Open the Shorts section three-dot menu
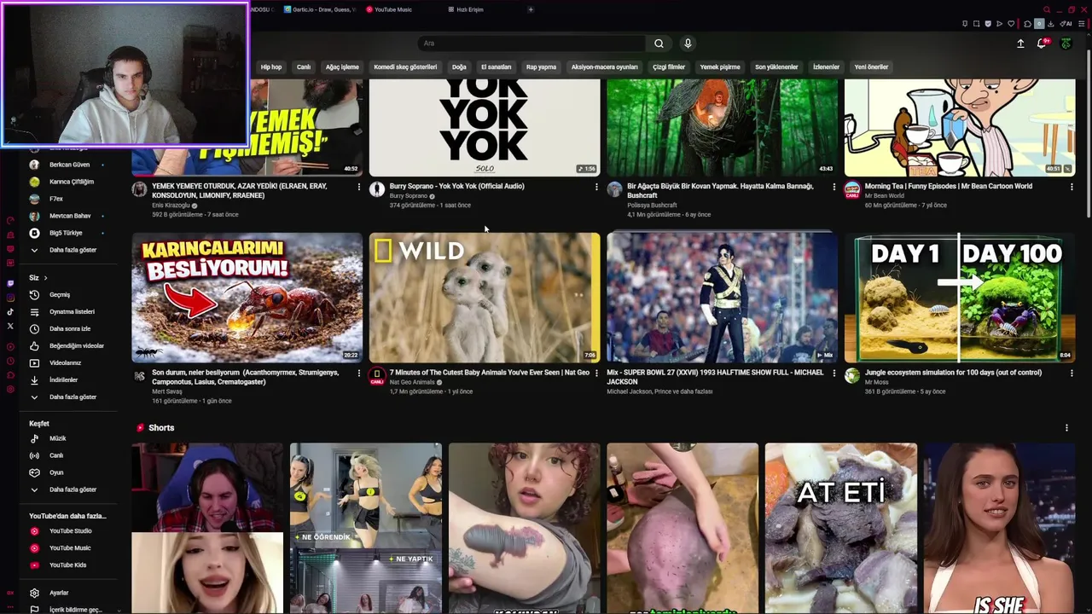Image resolution: width=1092 pixels, height=614 pixels. click(x=1066, y=428)
